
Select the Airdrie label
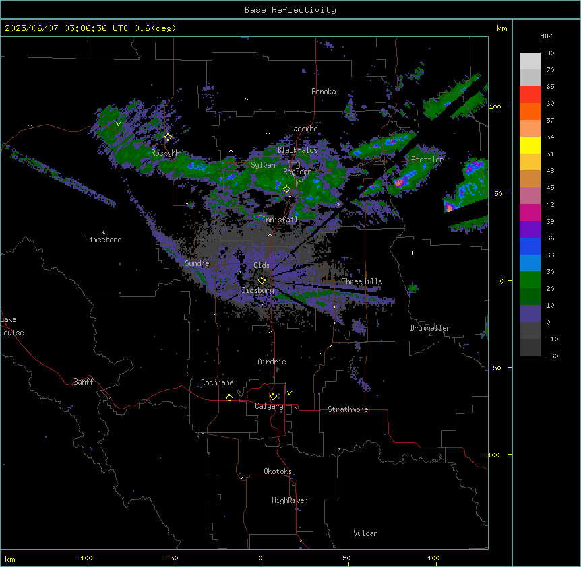click(272, 362)
